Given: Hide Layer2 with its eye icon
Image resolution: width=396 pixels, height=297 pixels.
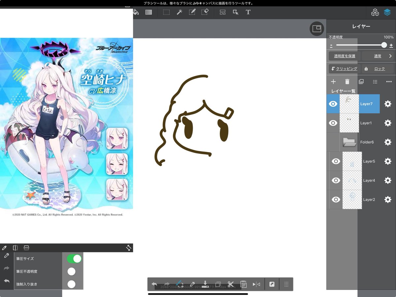Looking at the screenshot, I should [x=336, y=200].
